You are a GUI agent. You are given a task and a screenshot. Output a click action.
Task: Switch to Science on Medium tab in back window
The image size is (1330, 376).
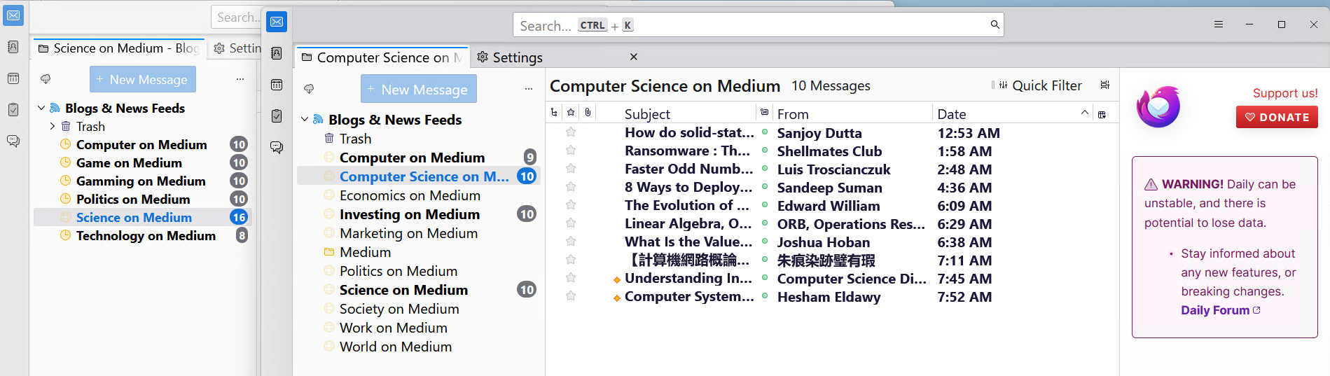tap(119, 48)
